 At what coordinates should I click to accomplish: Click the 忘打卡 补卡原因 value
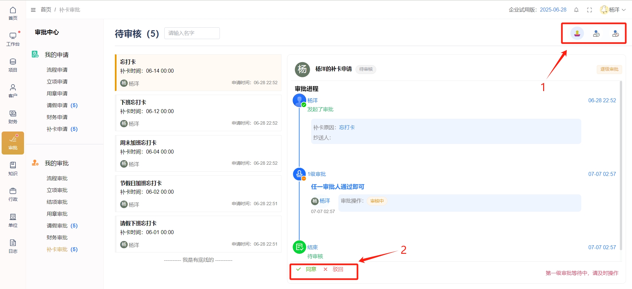[347, 127]
